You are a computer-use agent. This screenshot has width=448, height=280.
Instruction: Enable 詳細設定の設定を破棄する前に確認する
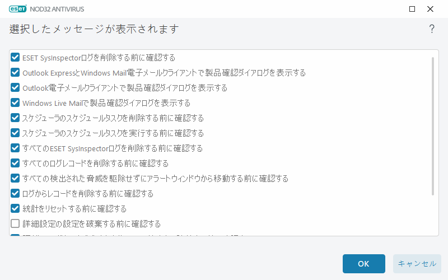click(15, 223)
